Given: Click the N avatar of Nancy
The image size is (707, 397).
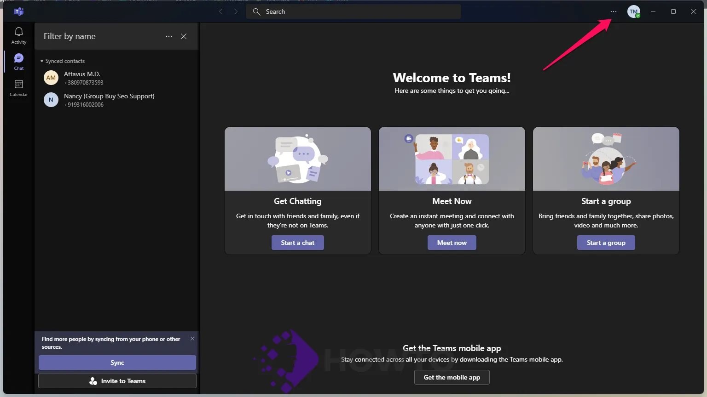Looking at the screenshot, I should coord(51,100).
